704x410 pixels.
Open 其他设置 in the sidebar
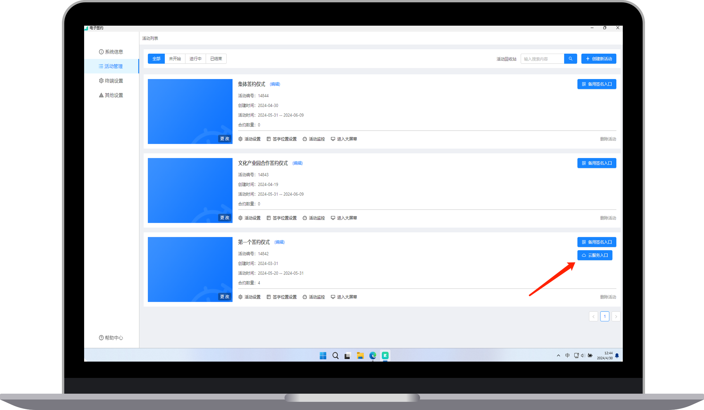click(x=111, y=95)
